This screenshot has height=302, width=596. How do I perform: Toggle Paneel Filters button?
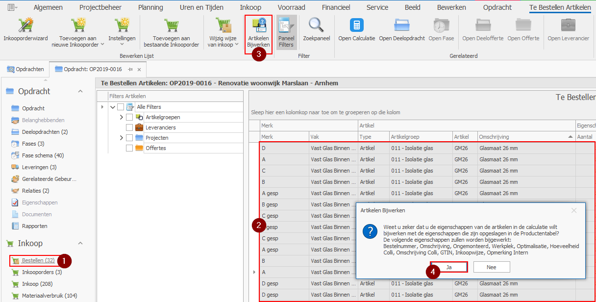coord(286,32)
